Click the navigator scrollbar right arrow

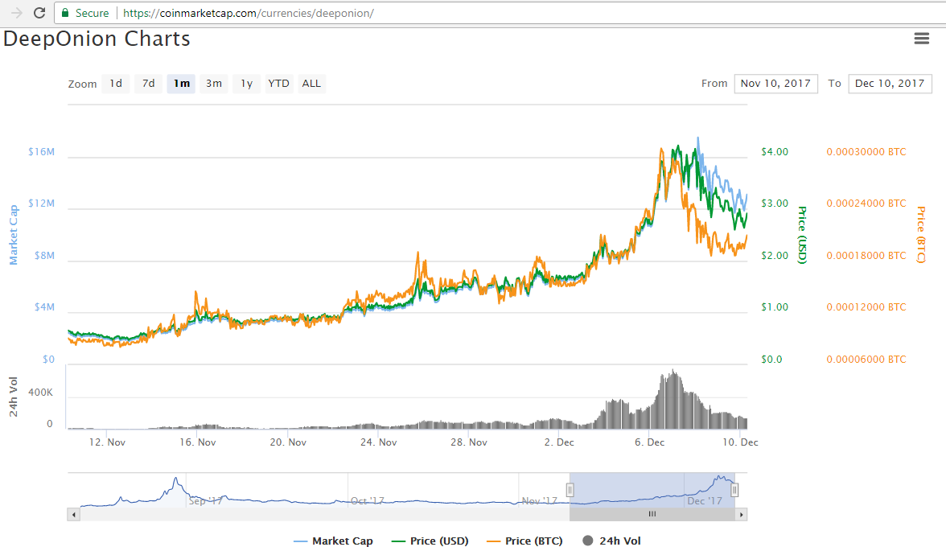coord(742,515)
